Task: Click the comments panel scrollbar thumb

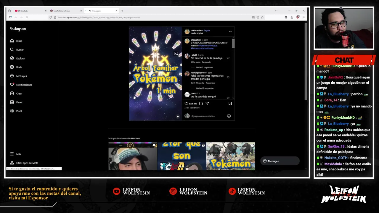Action: coord(233,43)
